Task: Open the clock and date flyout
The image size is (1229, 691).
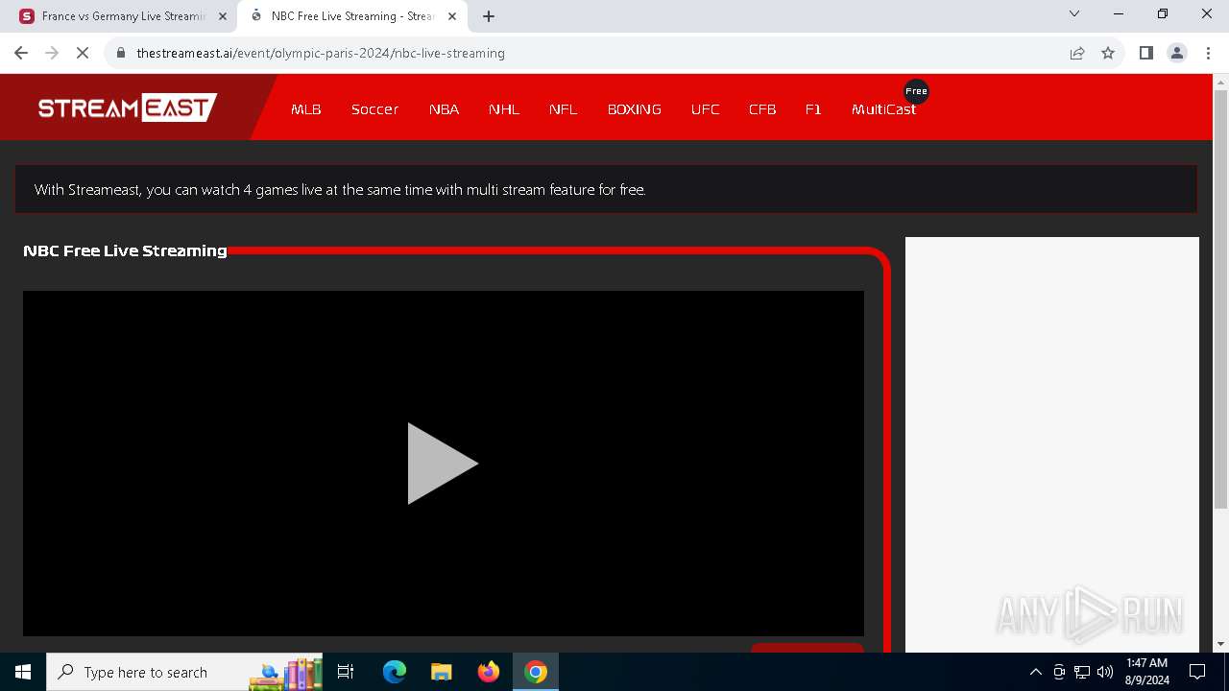Action: pos(1147,672)
